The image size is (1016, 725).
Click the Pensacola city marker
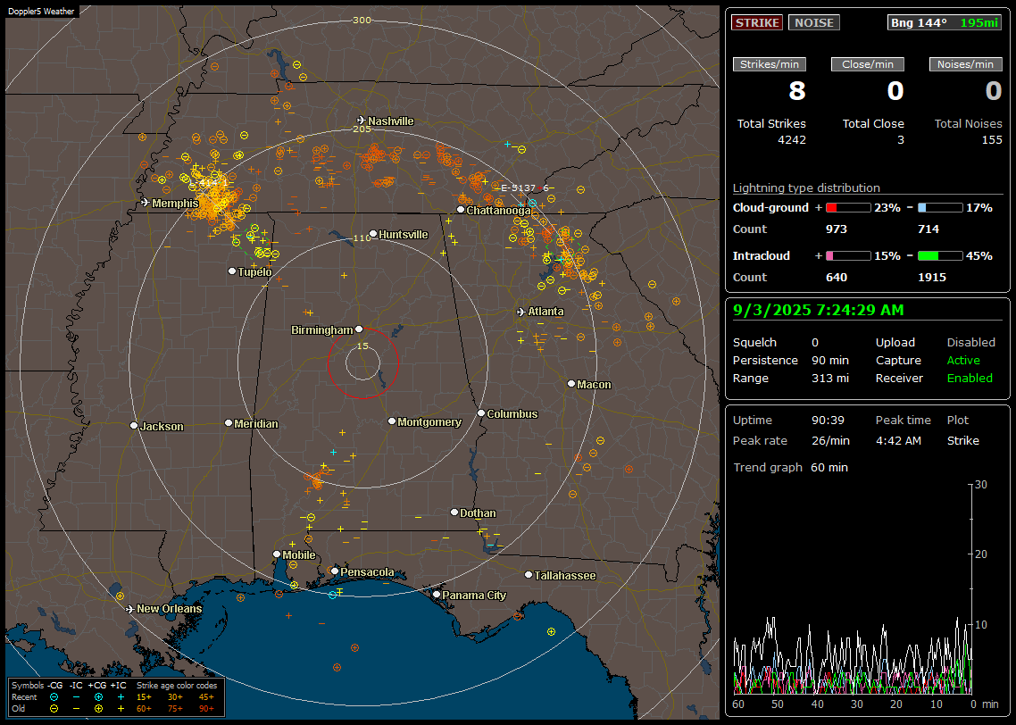335,571
